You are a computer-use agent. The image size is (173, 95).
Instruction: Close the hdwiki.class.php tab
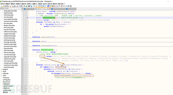pos(50,9)
